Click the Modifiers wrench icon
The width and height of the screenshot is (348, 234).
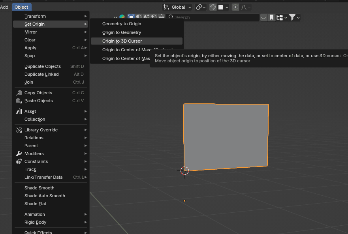19,154
